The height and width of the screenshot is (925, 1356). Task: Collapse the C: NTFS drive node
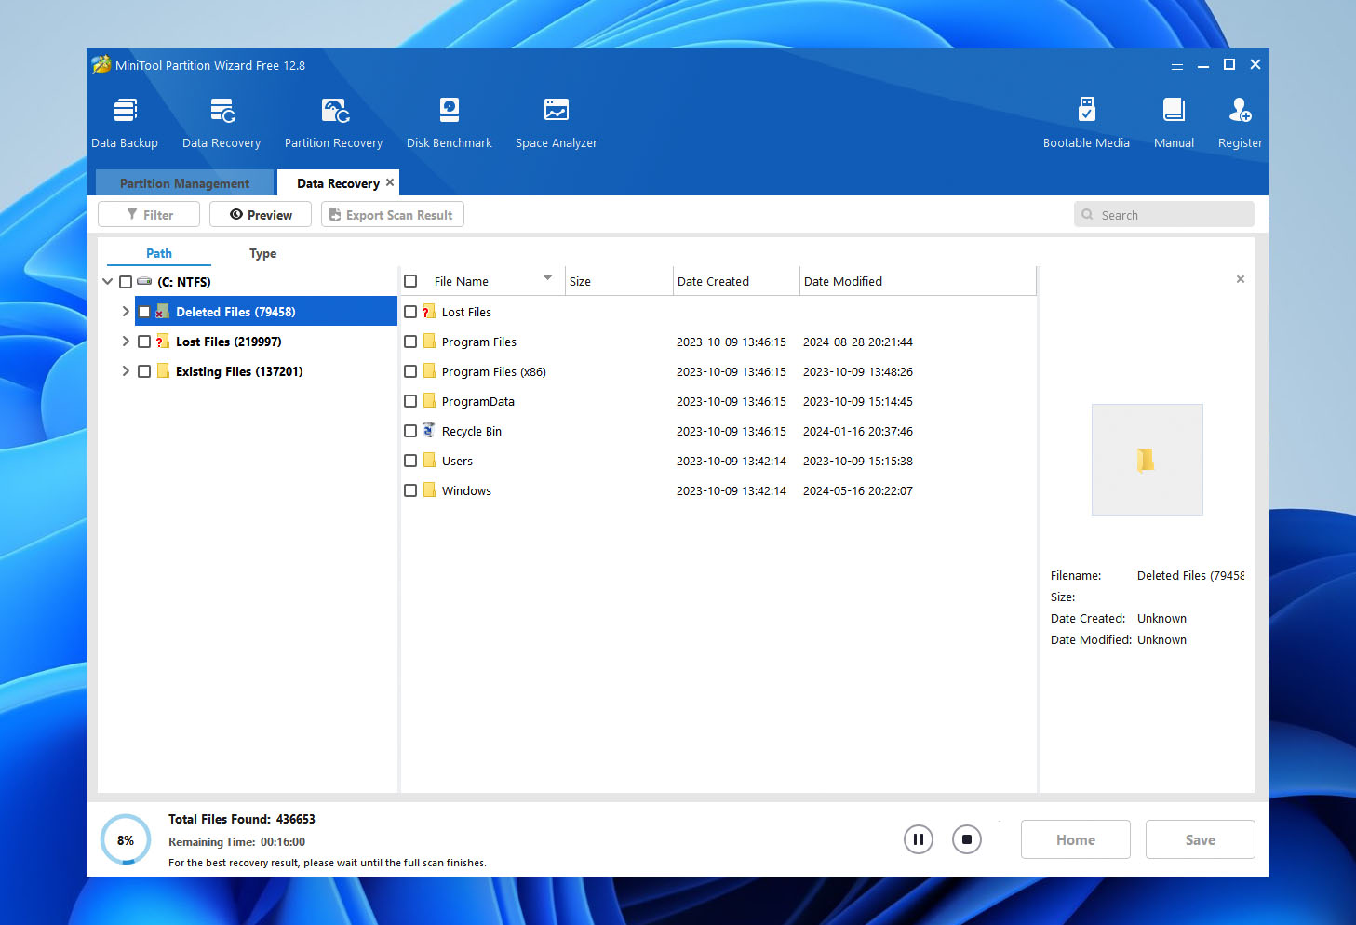(x=108, y=282)
